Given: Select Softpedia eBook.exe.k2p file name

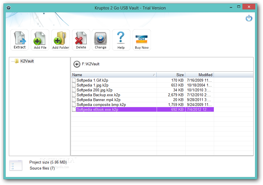Looking at the screenshot, I should coord(97,110).
